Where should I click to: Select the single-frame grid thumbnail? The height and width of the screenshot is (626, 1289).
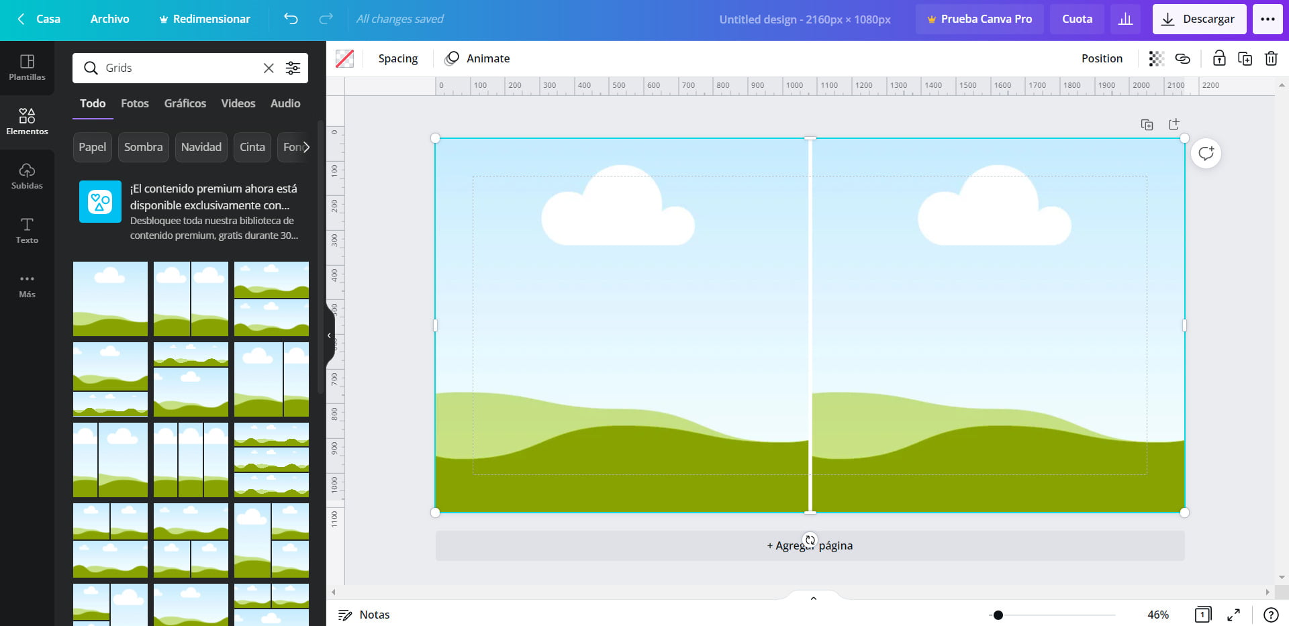pyautogui.click(x=110, y=299)
